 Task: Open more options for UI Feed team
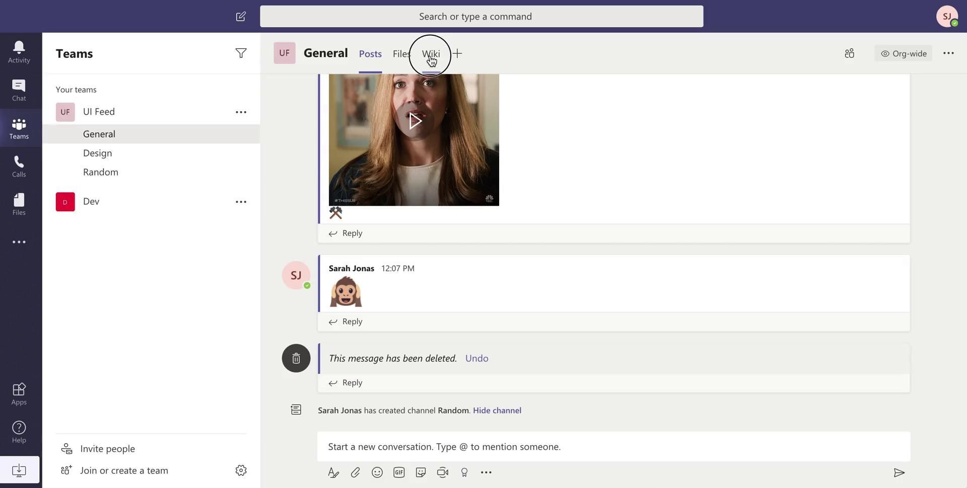(241, 112)
